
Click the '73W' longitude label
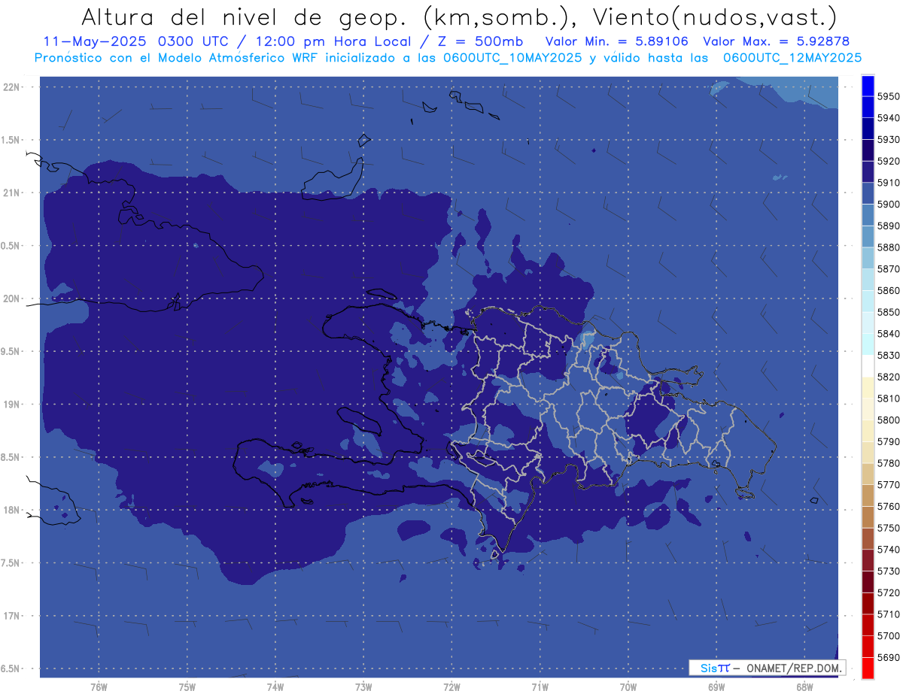coord(363,686)
